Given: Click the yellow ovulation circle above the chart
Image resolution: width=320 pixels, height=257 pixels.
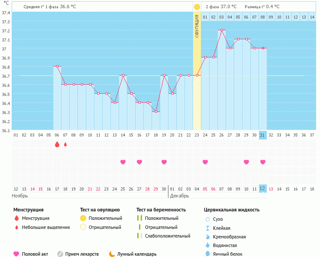Looking at the screenshot, I should 197,7.
